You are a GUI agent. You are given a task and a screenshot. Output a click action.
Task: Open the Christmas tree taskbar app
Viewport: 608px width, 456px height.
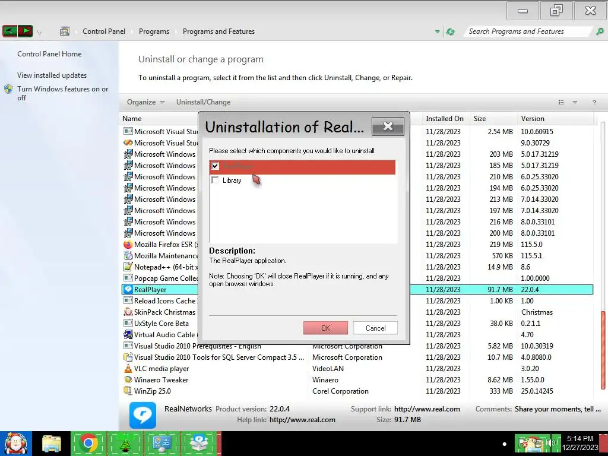[125, 444]
